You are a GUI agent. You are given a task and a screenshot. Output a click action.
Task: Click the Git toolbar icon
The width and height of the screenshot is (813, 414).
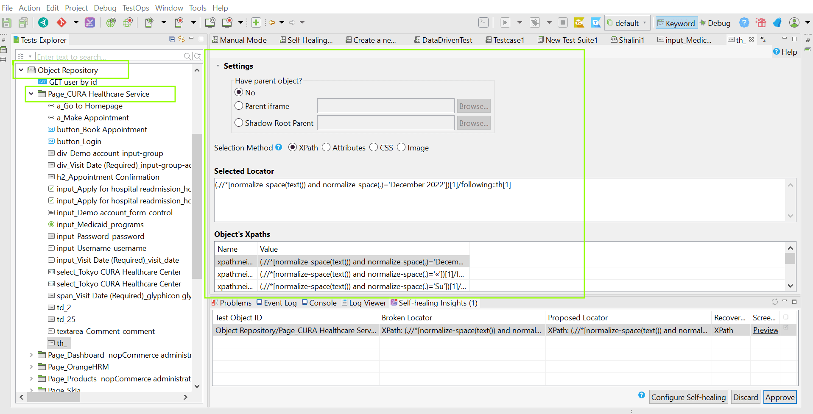click(x=61, y=22)
